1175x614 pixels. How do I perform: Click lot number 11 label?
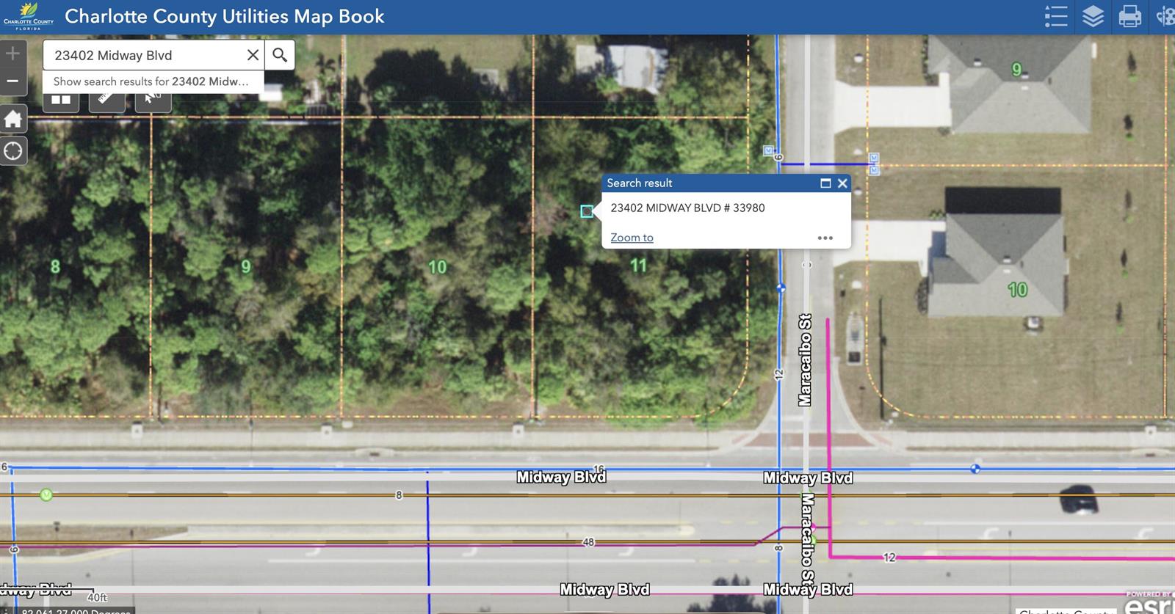click(x=638, y=266)
